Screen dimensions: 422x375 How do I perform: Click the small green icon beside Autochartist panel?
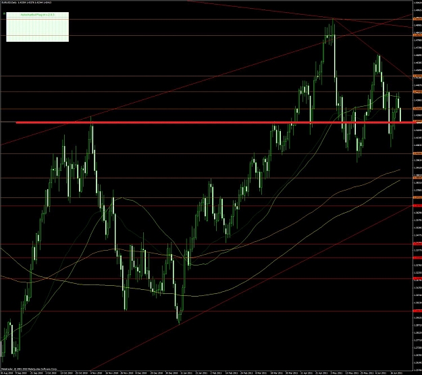4,14
